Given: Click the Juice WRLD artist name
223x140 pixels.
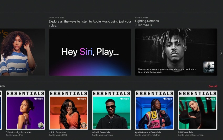Looking at the screenshot, I should pyautogui.click(x=143, y=25).
